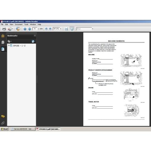Viewport: 151px width, 151px height.
Task: Click the scrolling pages fit-width icon
Action: pyautogui.click(x=66, y=29)
